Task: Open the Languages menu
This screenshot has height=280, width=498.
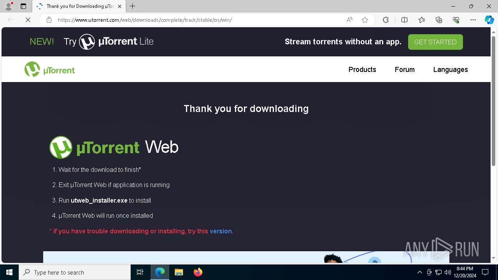Action: [451, 70]
